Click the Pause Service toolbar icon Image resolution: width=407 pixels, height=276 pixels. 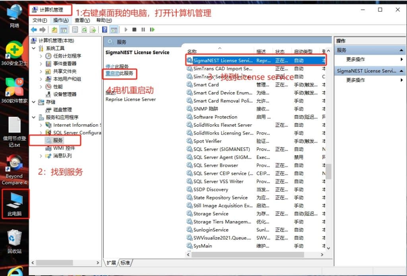pyautogui.click(x=143, y=29)
